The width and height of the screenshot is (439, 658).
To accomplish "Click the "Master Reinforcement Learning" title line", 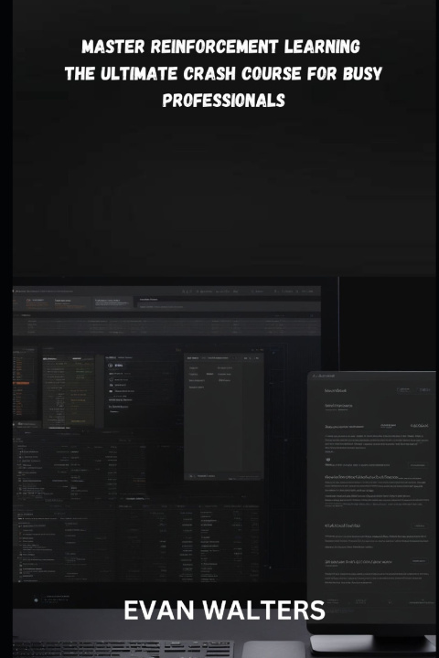I will [220, 47].
